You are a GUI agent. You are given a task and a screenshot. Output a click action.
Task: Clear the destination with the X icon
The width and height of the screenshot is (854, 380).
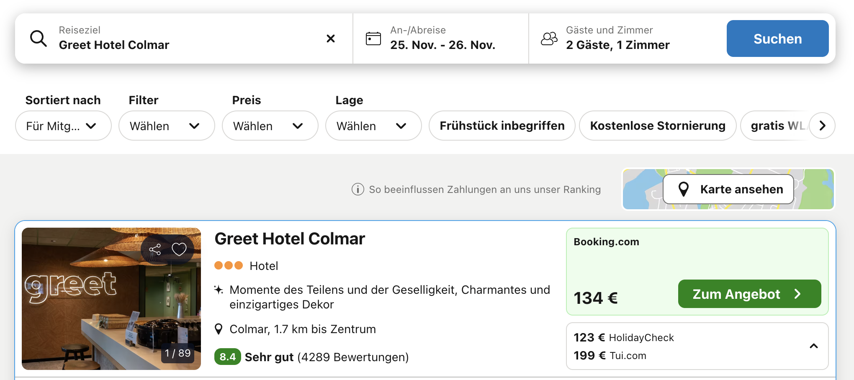(x=331, y=39)
